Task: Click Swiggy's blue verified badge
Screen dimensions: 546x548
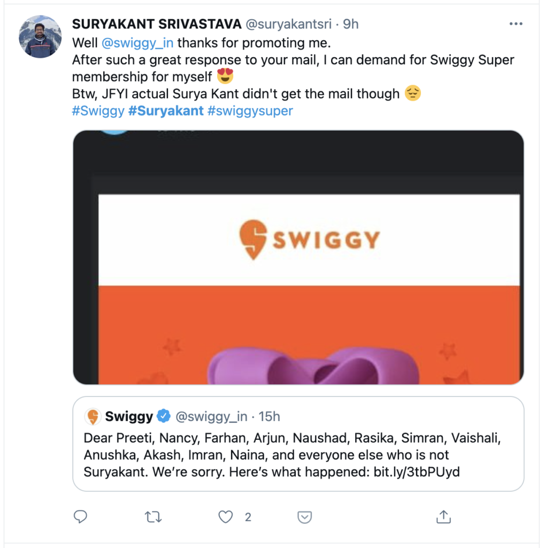Action: pyautogui.click(x=164, y=416)
